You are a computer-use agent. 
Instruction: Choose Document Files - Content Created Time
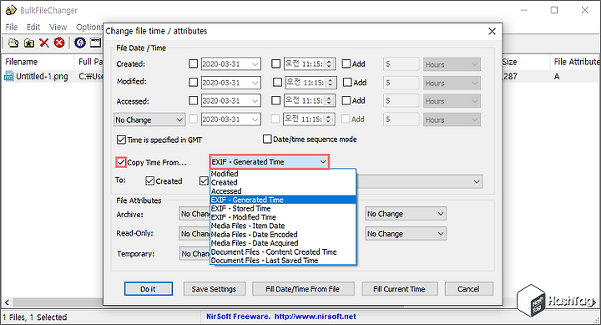pyautogui.click(x=283, y=252)
